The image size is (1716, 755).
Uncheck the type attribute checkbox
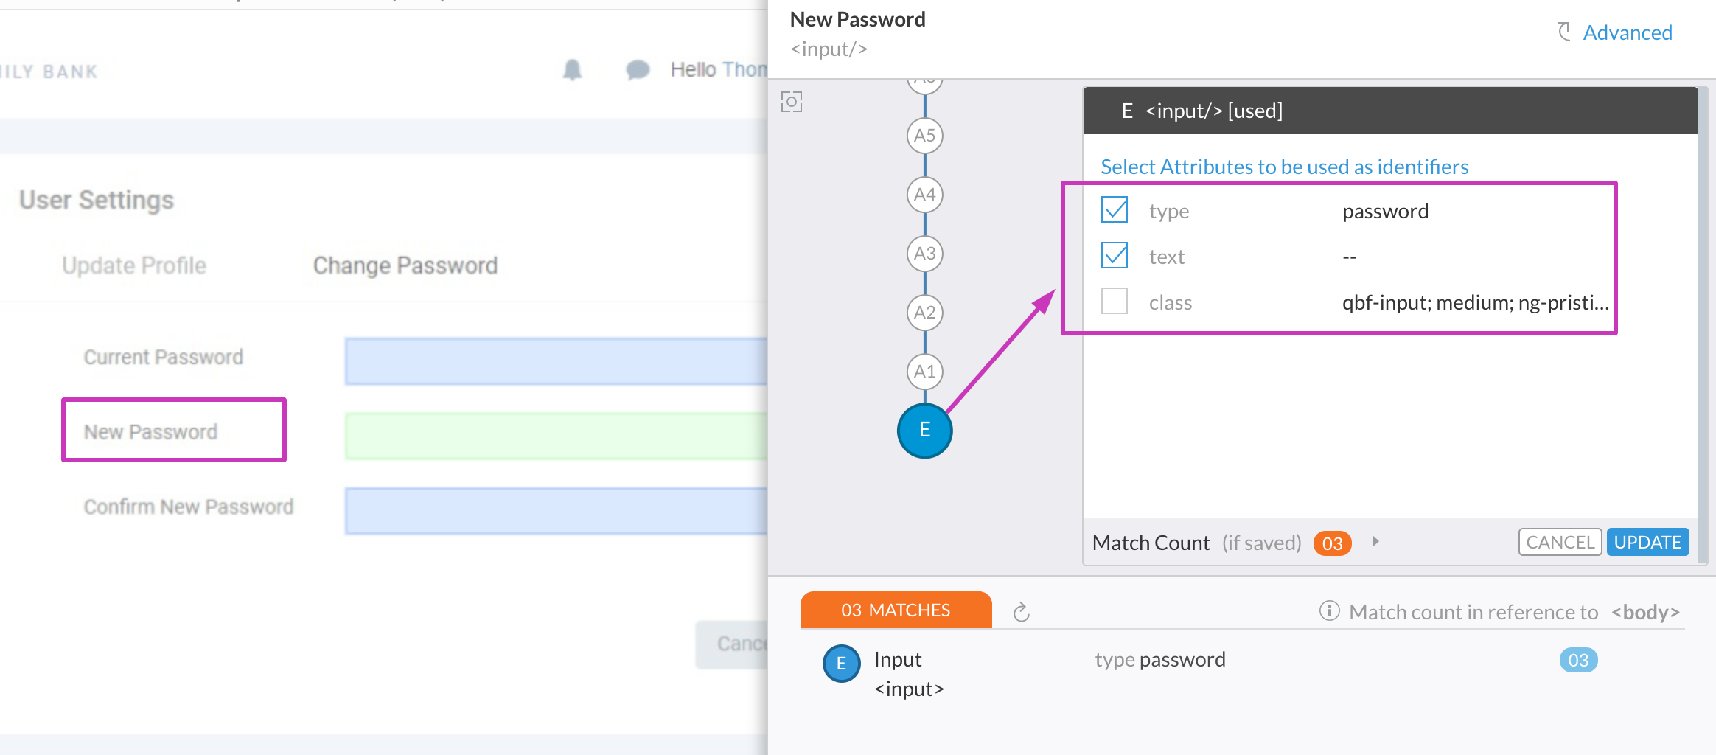tap(1115, 210)
